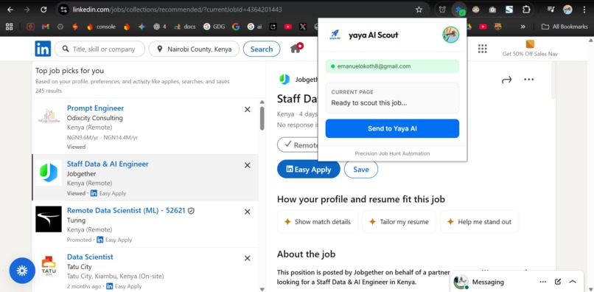
Task: Open the ChatGPT bookmark labeled 4
Action: pyautogui.click(x=159, y=27)
